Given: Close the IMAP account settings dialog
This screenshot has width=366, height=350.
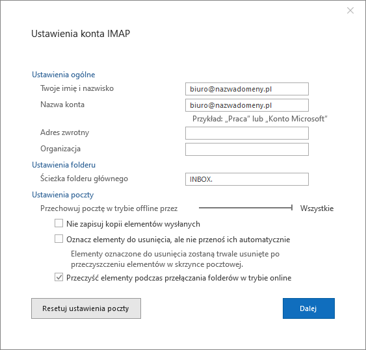Looking at the screenshot, I should 350,10.
